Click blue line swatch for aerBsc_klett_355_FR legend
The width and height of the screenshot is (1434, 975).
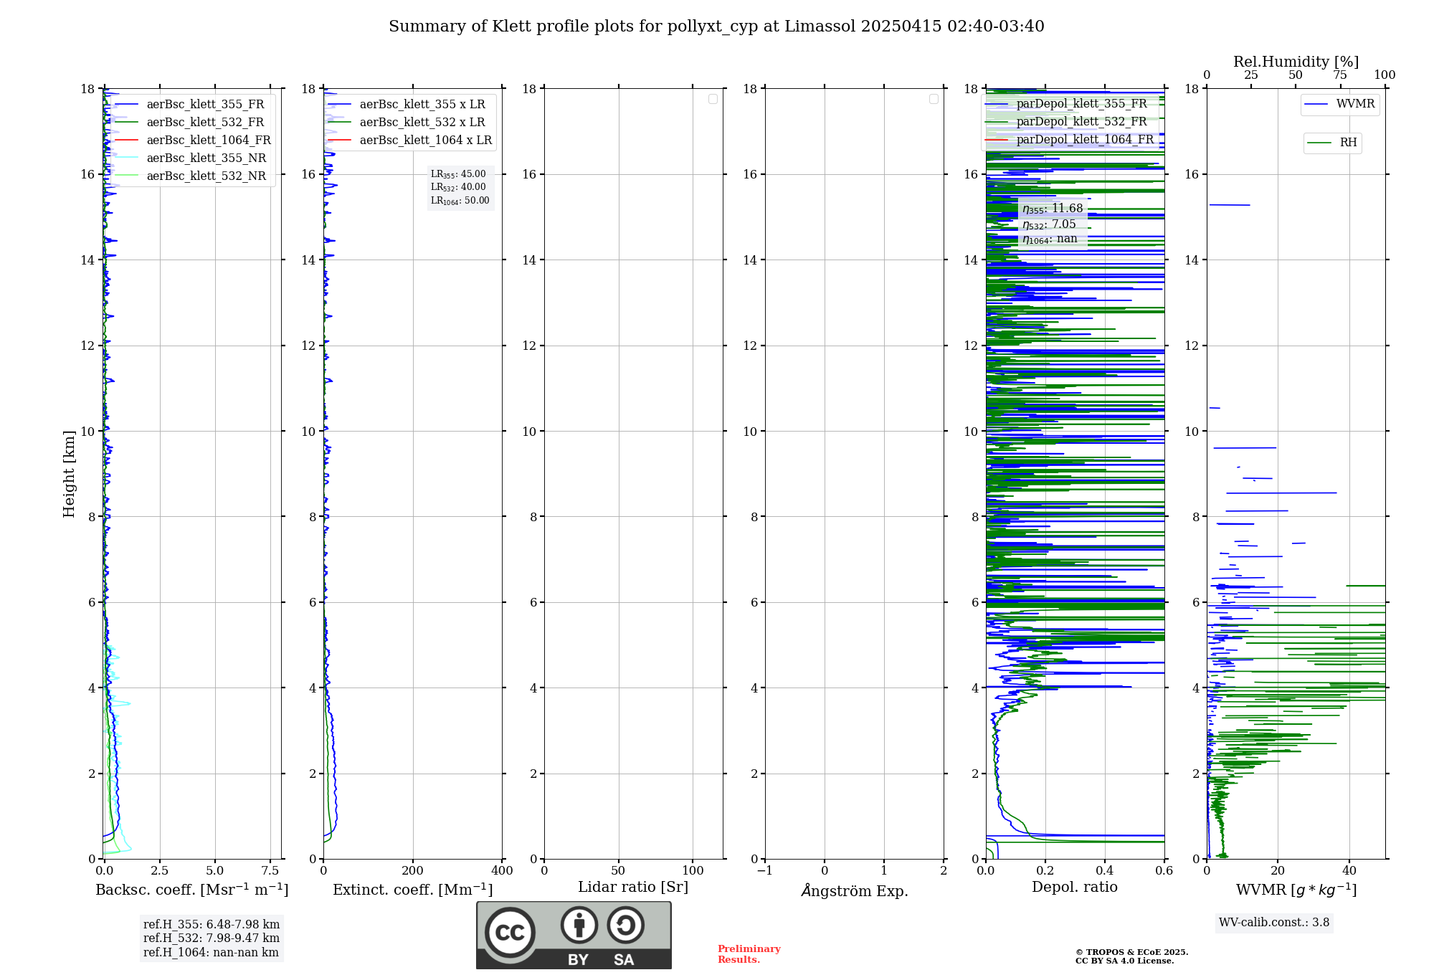tap(126, 105)
